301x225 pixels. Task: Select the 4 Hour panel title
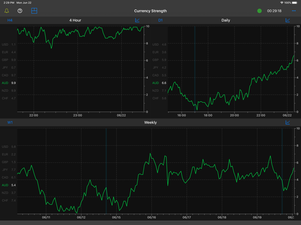click(x=75, y=20)
